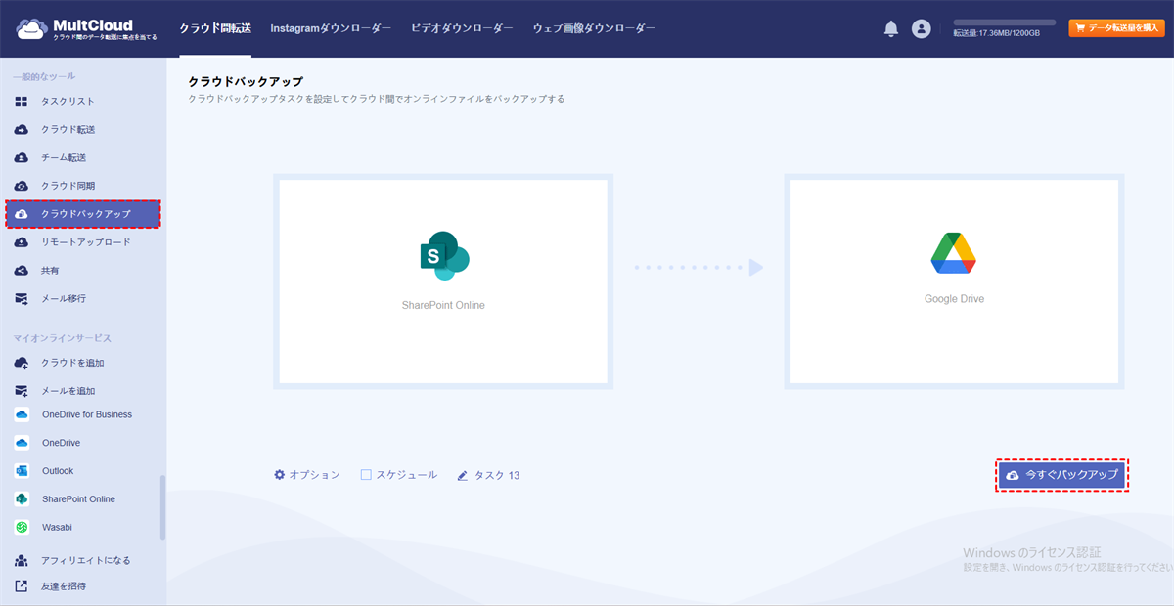Open SharePoint Online account in sidebar
This screenshot has width=1174, height=606.
78,499
